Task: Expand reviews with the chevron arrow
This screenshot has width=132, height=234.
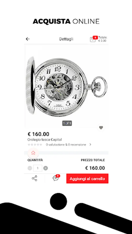Action: 90,145
